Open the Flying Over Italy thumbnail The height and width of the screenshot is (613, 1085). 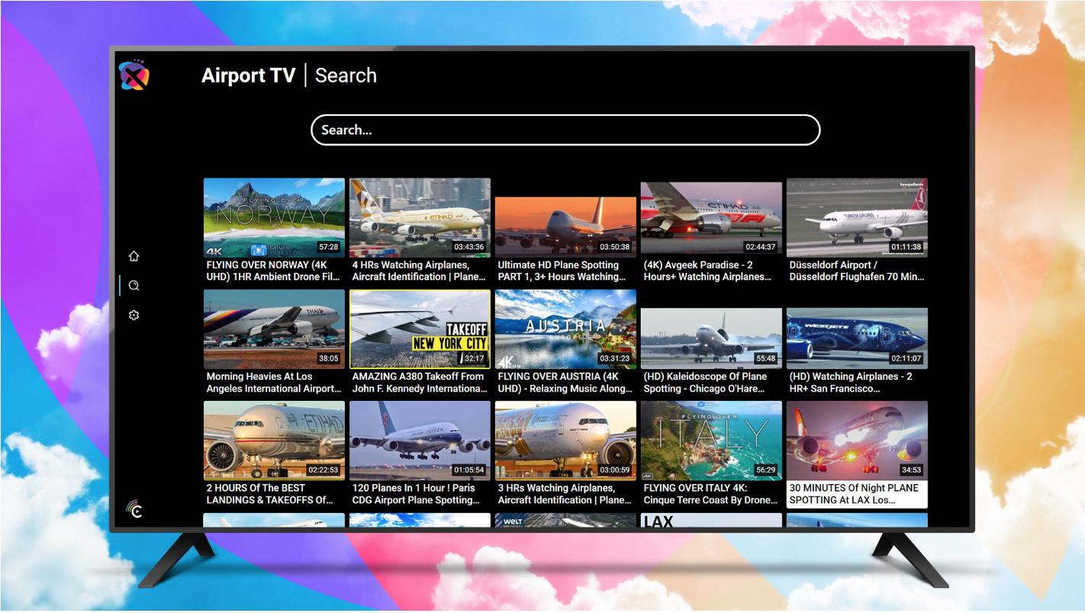point(711,441)
